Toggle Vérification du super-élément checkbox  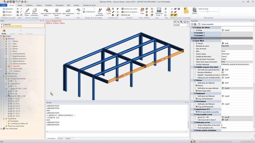tap(223, 88)
